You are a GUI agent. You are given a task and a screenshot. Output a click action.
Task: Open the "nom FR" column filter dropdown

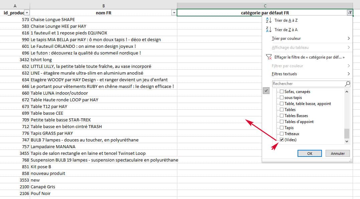tap(174, 13)
